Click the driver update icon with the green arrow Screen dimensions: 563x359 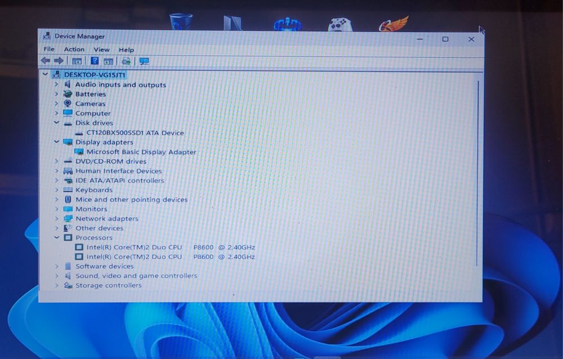coord(126,61)
